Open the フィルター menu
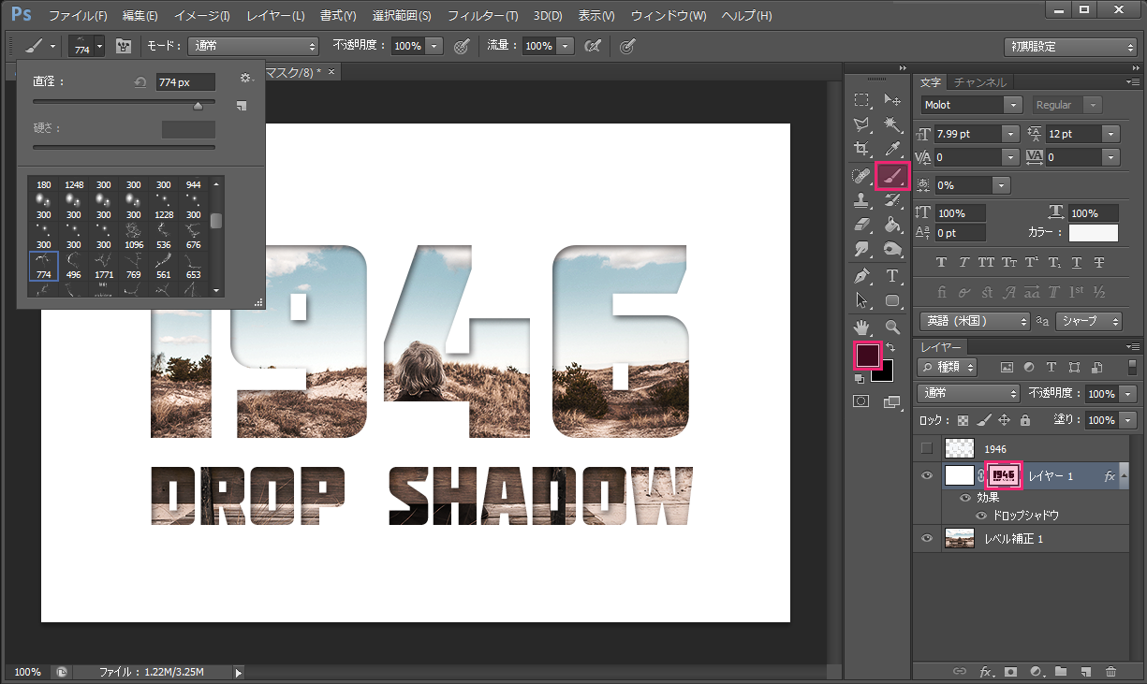 tap(481, 15)
